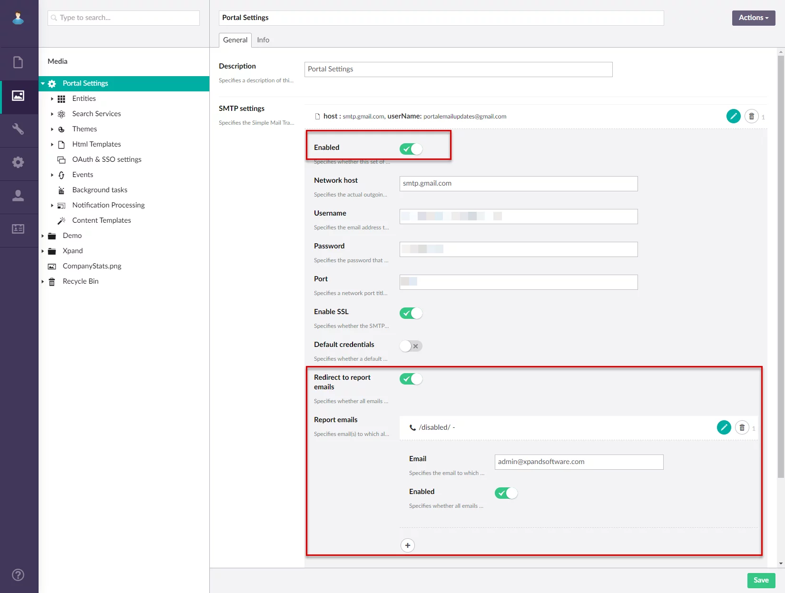785x593 pixels.
Task: Open the Help question mark icon
Action: click(18, 575)
